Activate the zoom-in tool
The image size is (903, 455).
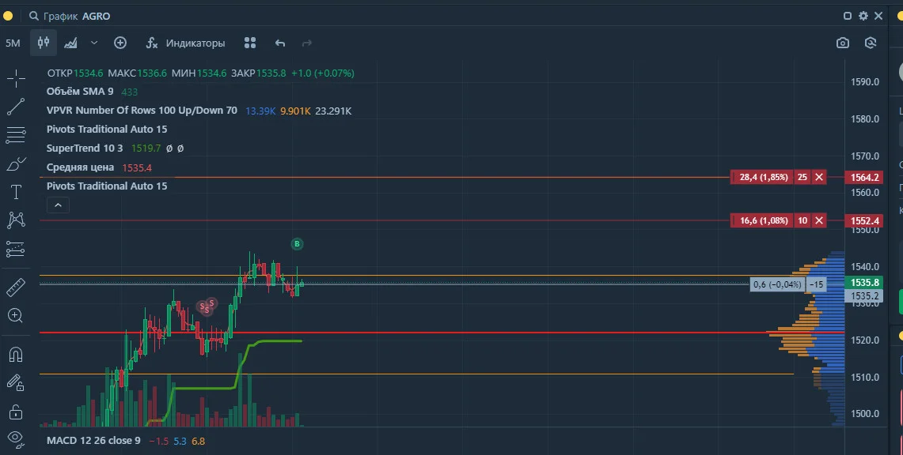point(16,315)
